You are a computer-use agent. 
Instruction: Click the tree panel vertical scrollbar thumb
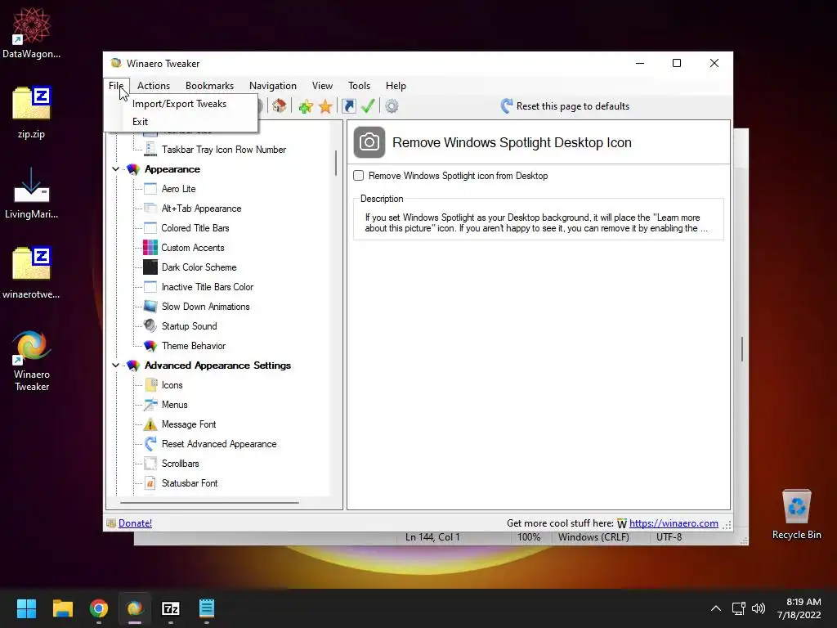336,163
